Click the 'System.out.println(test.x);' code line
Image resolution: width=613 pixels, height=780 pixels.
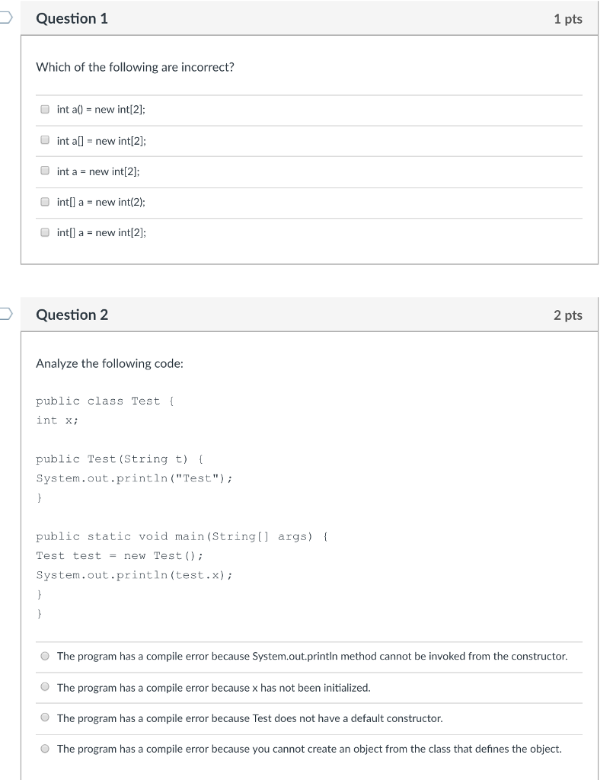coord(134,575)
